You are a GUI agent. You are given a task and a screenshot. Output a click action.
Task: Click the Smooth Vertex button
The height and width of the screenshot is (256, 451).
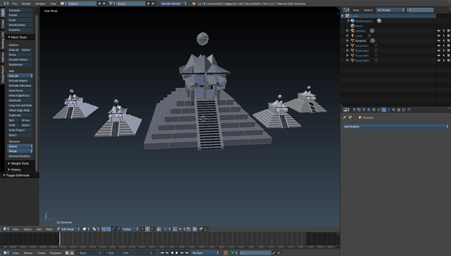click(x=20, y=59)
